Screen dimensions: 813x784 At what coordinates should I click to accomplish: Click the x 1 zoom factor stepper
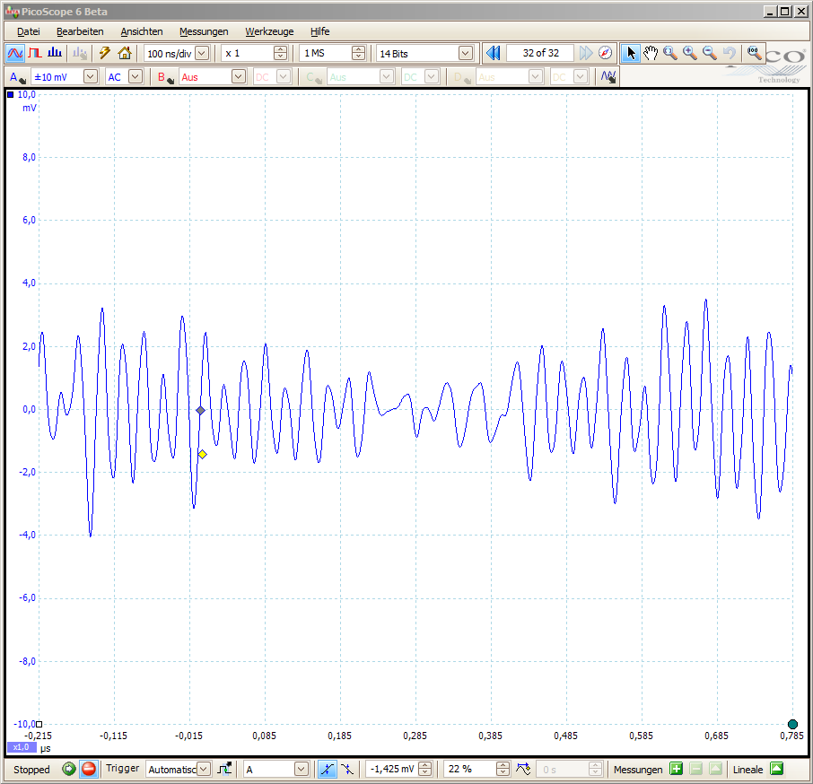280,53
